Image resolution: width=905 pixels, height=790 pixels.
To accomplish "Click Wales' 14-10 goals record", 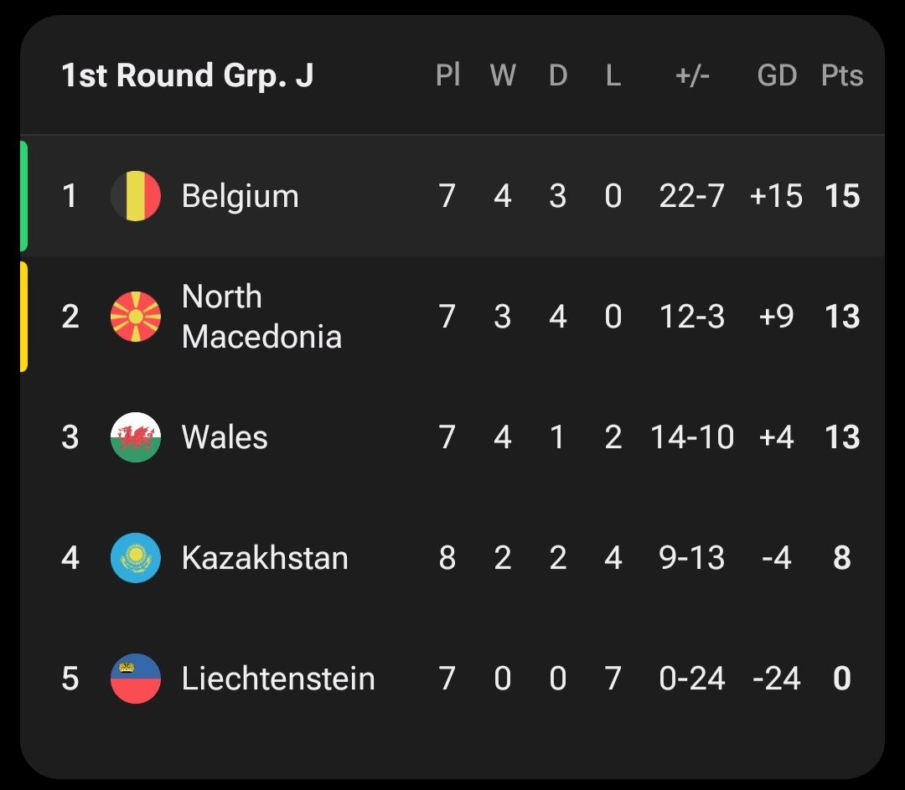I will (692, 437).
